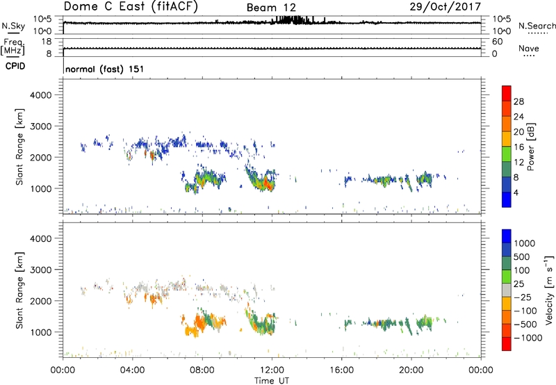Click the "25" velocity colorbar label
Image resolution: width=556 pixels, height=385 pixels.
tap(519, 284)
